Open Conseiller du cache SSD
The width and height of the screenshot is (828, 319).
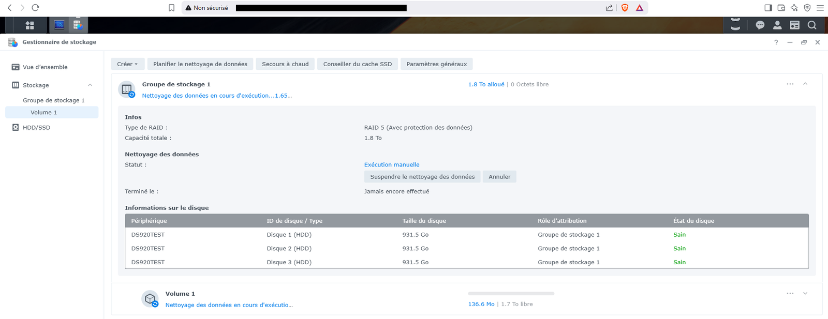[x=358, y=64]
